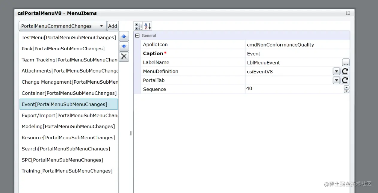Close the MenuItems dialog

(348, 13)
